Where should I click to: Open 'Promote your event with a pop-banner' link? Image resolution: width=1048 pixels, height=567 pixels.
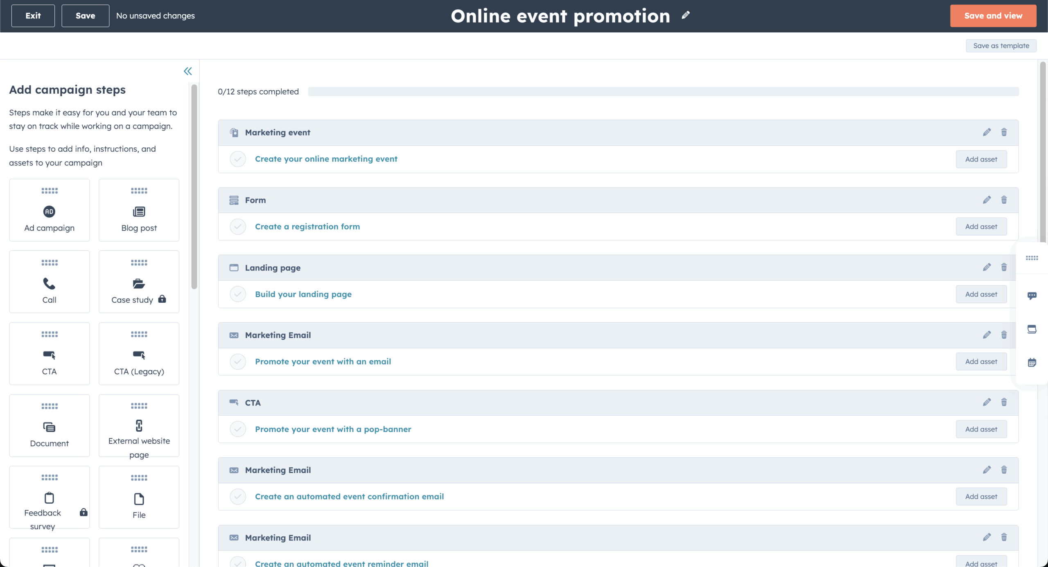click(x=333, y=429)
